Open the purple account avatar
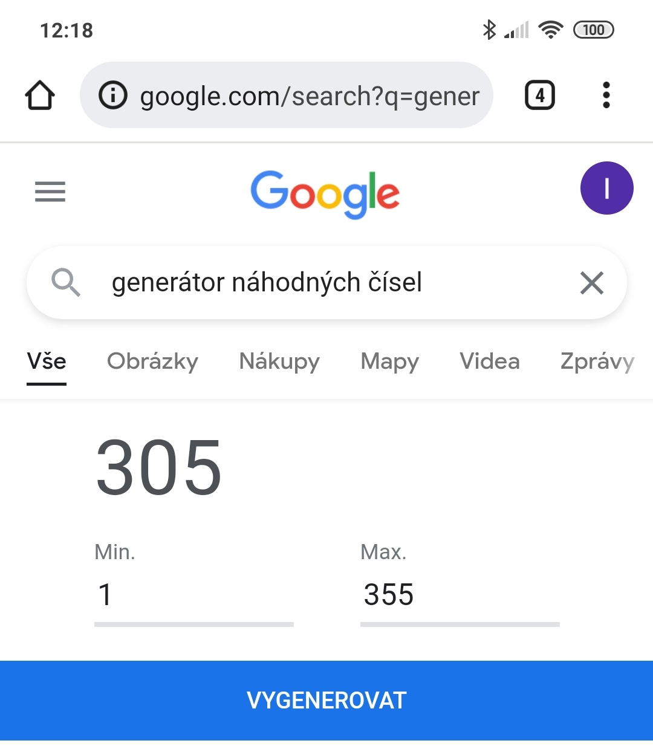This screenshot has height=752, width=653. 606,188
